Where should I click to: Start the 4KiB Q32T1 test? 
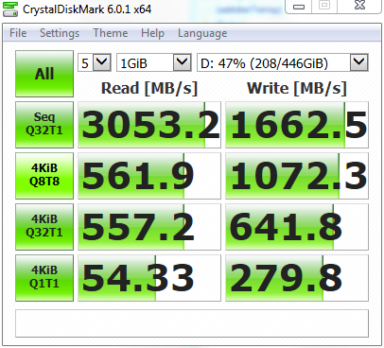pyautogui.click(x=44, y=227)
